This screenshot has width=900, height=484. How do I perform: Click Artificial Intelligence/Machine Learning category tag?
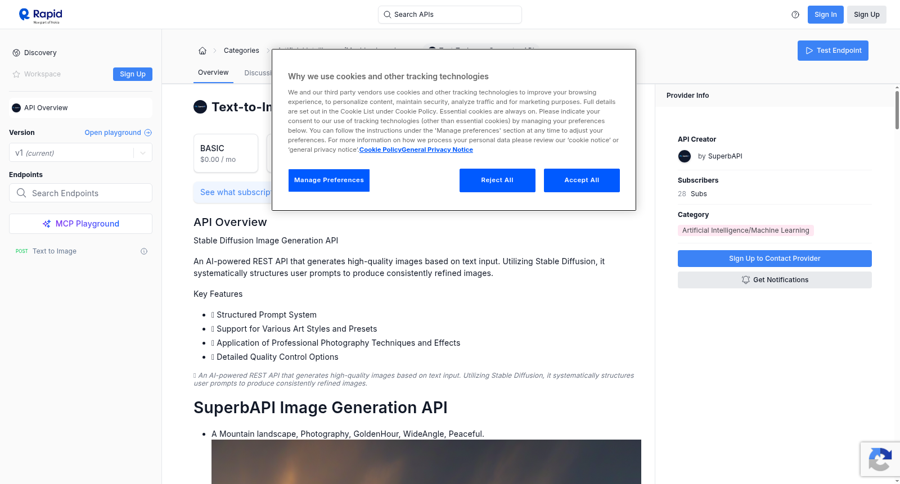[745, 230]
